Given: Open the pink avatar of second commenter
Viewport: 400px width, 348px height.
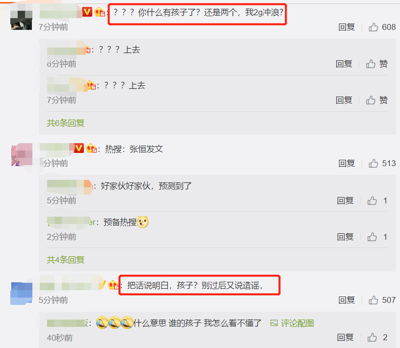Looking at the screenshot, I should point(22,154).
